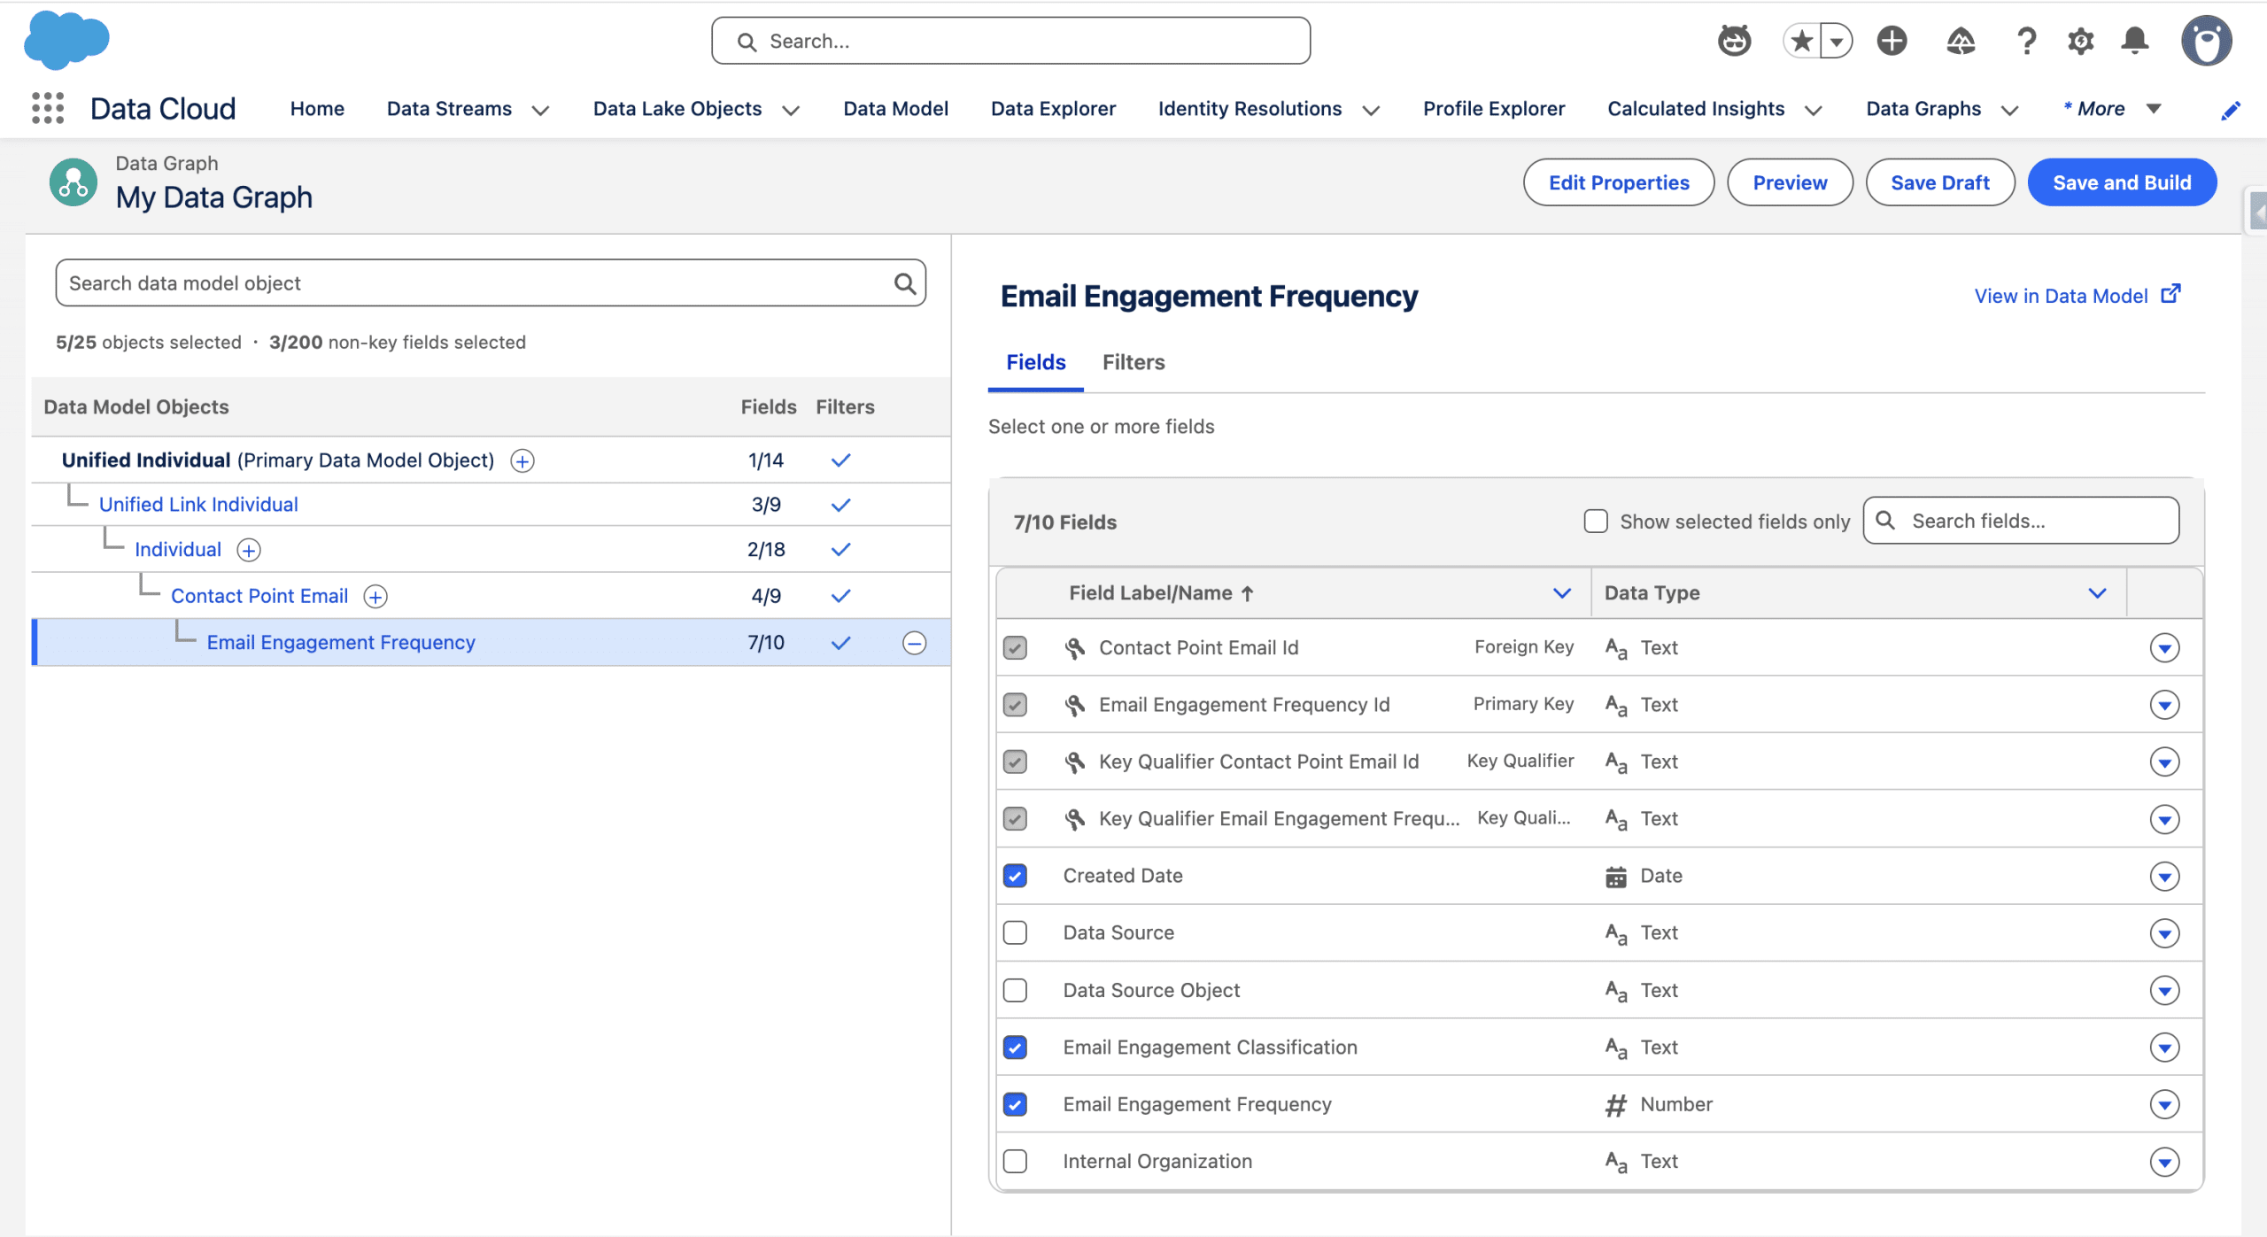Open the Salesforce Help question mark icon
This screenshot has height=1237, width=2267.
point(2026,41)
